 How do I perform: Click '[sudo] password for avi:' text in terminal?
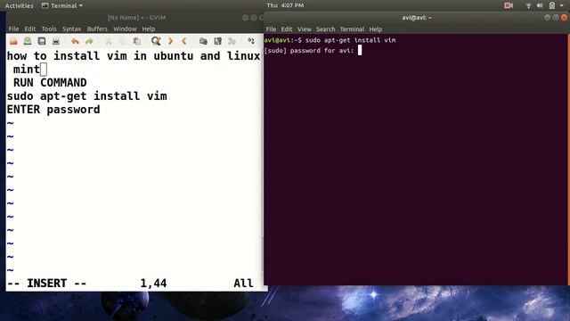tap(309, 51)
